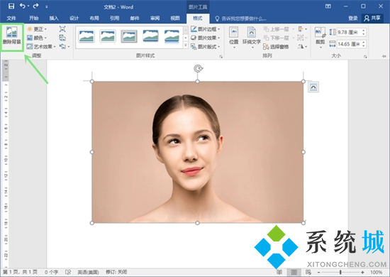
Task: Switch to Web Layout view icon
Action: pyautogui.click(x=308, y=272)
